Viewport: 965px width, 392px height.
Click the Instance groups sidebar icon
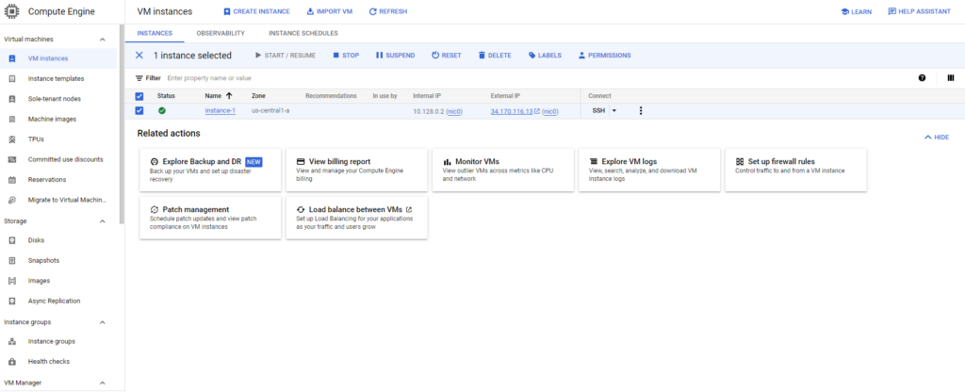[11, 341]
